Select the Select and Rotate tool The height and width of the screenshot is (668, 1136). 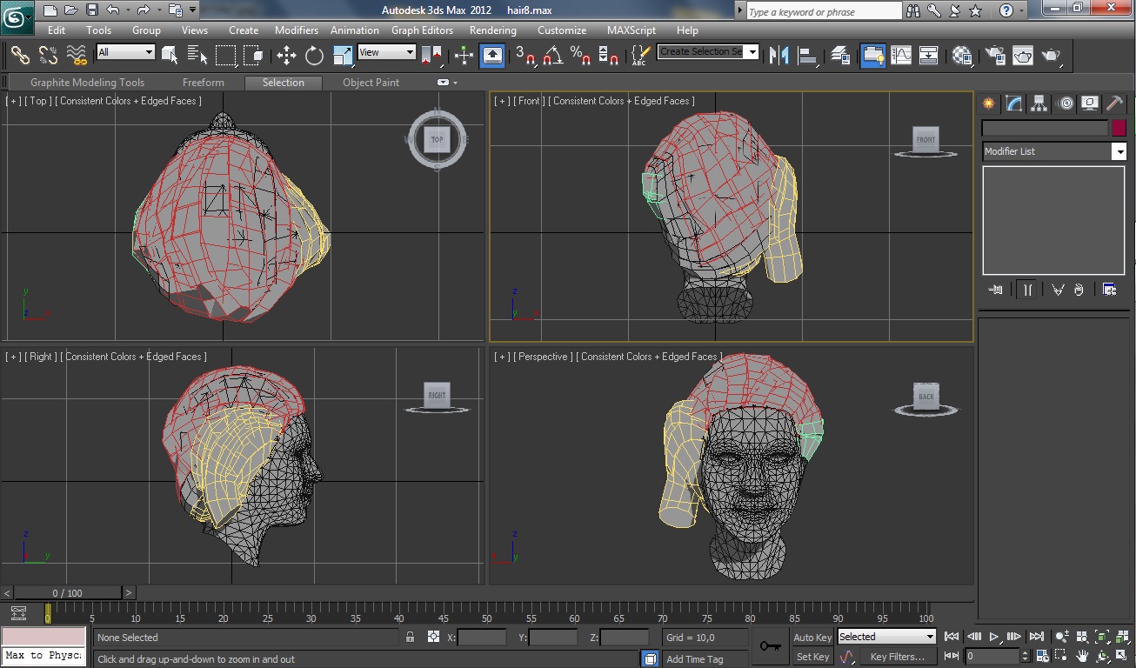click(x=314, y=56)
